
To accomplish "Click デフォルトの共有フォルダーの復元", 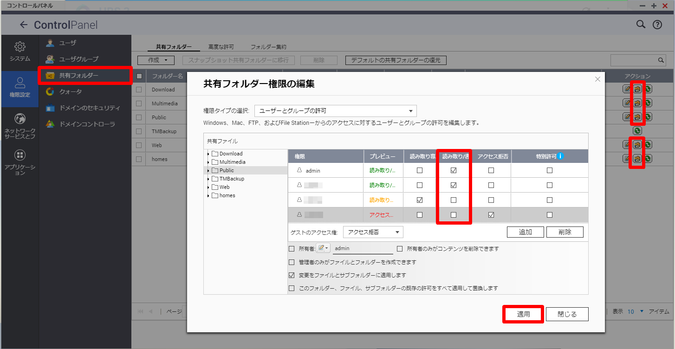I will point(396,60).
